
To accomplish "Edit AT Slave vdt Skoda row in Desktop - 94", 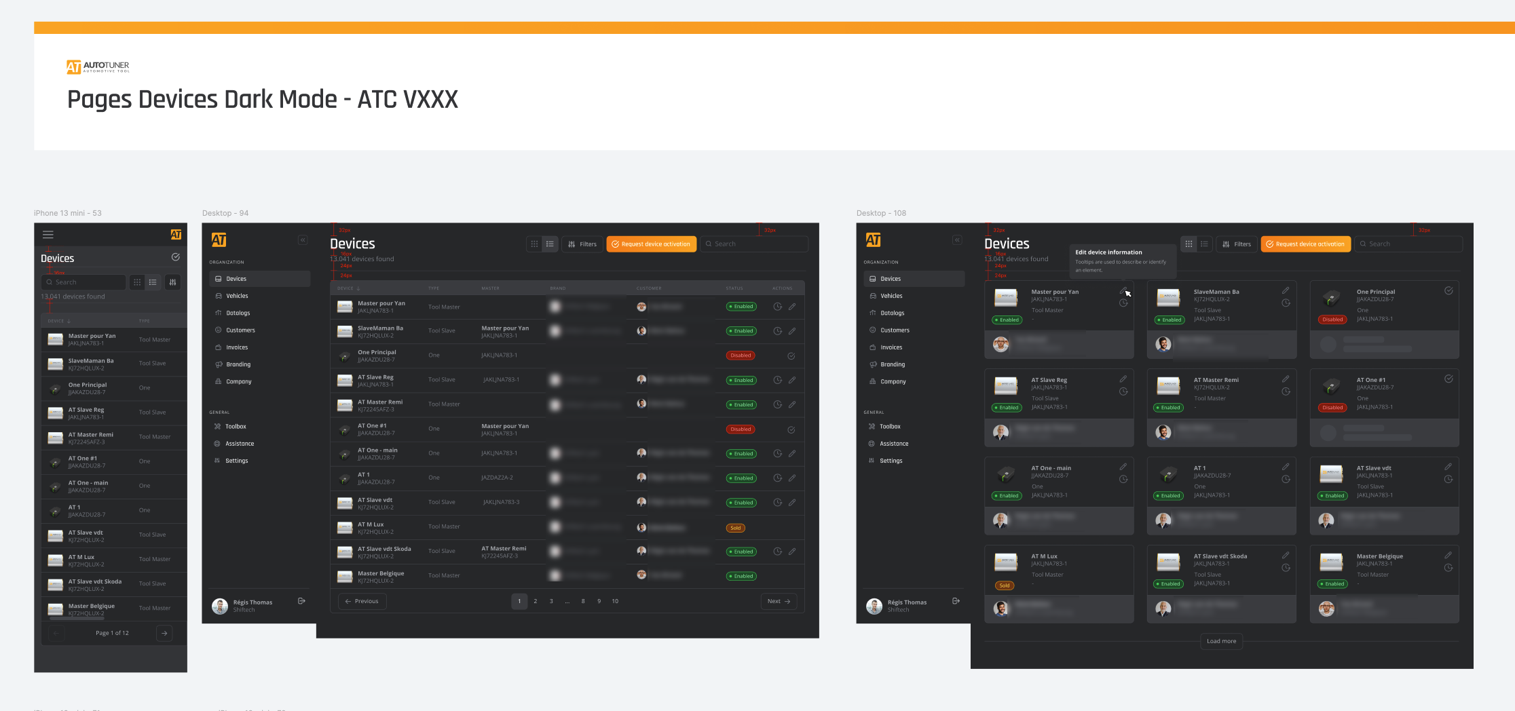I will coord(792,552).
